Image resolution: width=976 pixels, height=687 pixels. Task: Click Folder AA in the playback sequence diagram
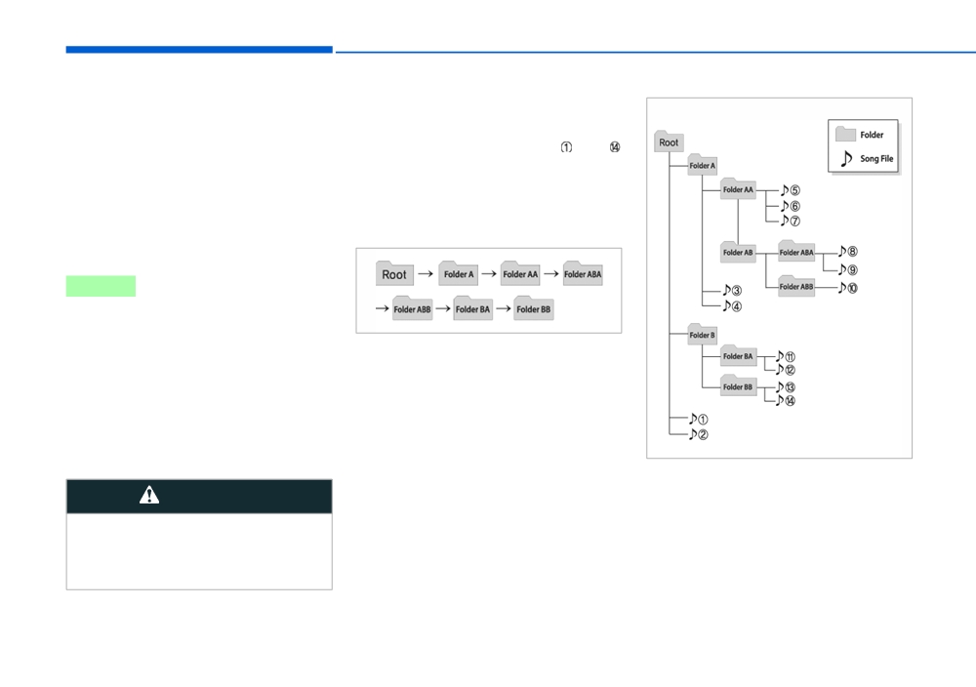click(x=520, y=274)
